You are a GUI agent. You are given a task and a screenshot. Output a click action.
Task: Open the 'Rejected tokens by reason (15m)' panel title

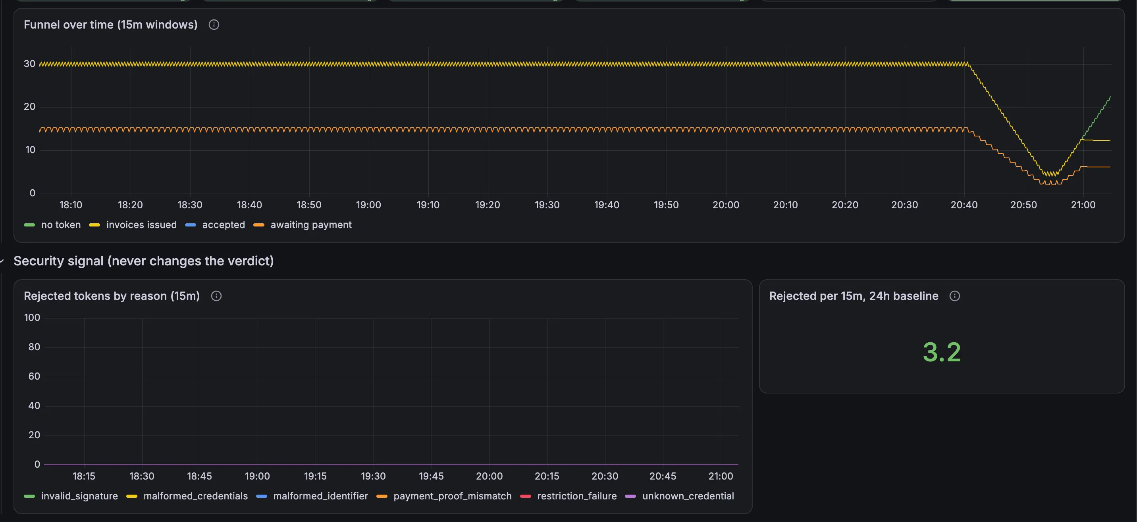point(112,296)
